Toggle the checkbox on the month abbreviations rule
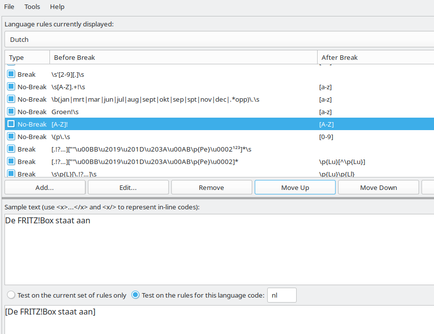This screenshot has height=334, width=434. tap(10, 99)
